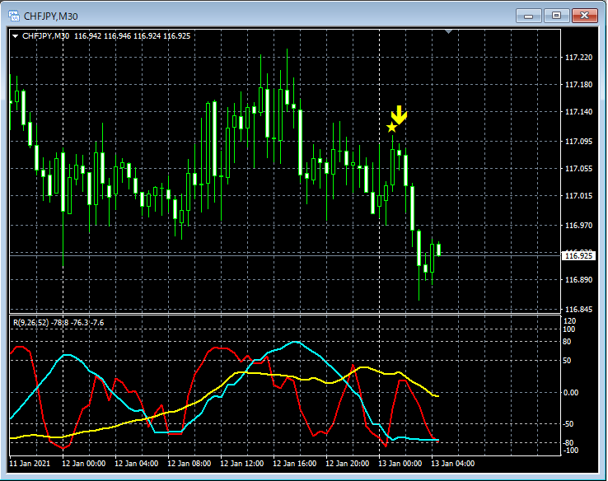Maximize the CHFJPY,M30 chart window

pyautogui.click(x=556, y=15)
